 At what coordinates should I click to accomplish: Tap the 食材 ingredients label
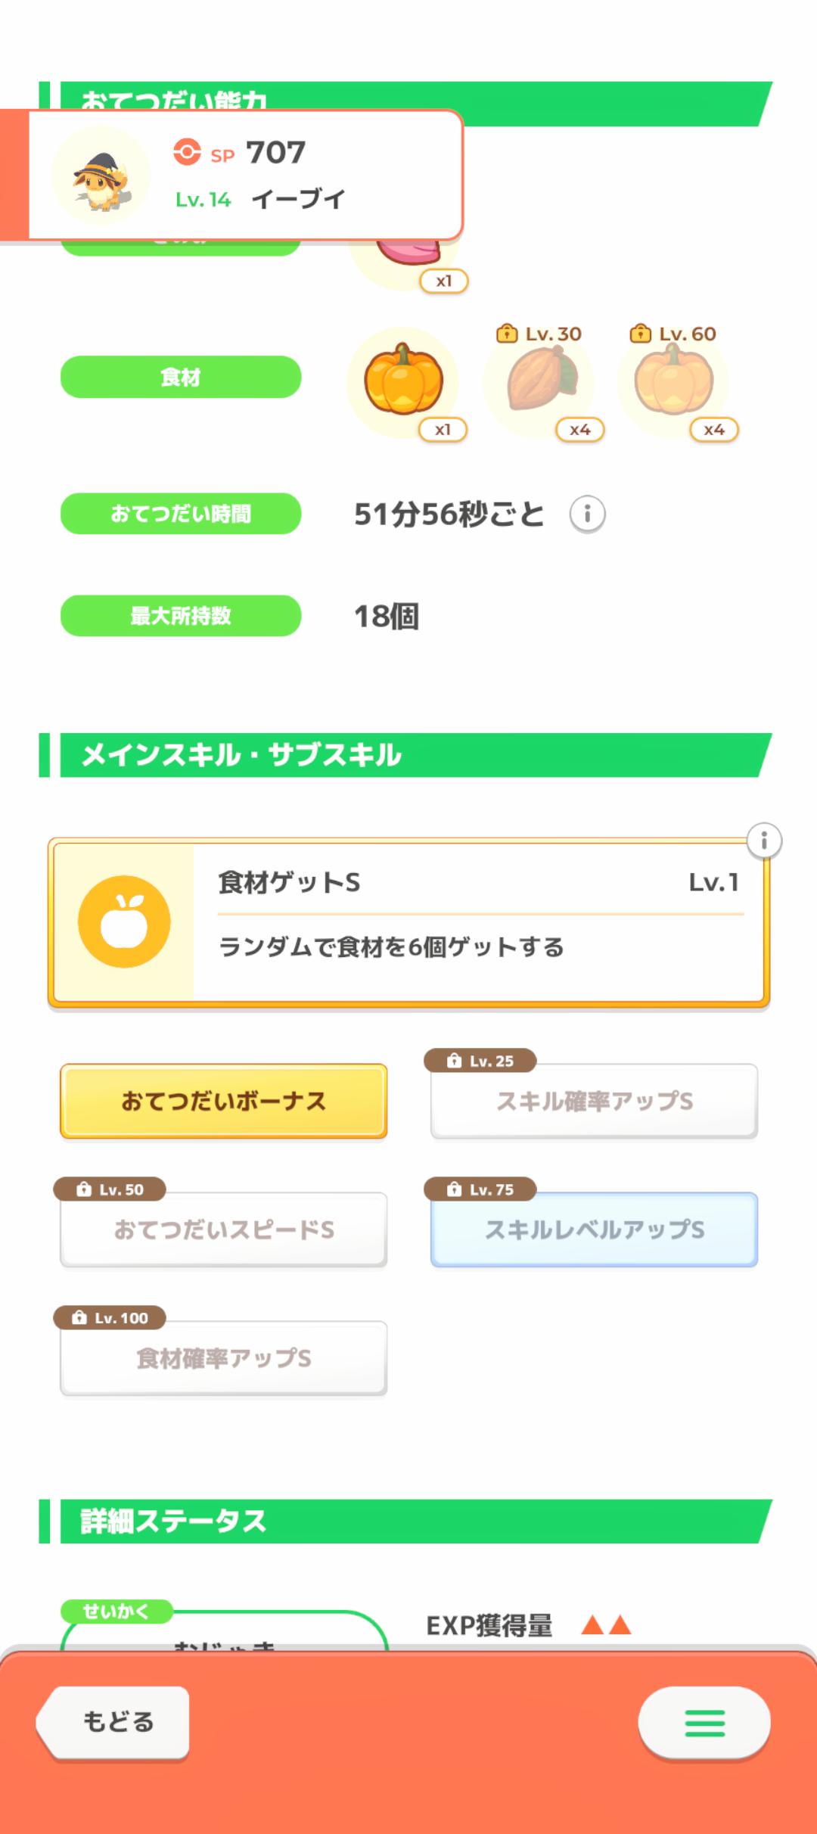[x=181, y=377]
